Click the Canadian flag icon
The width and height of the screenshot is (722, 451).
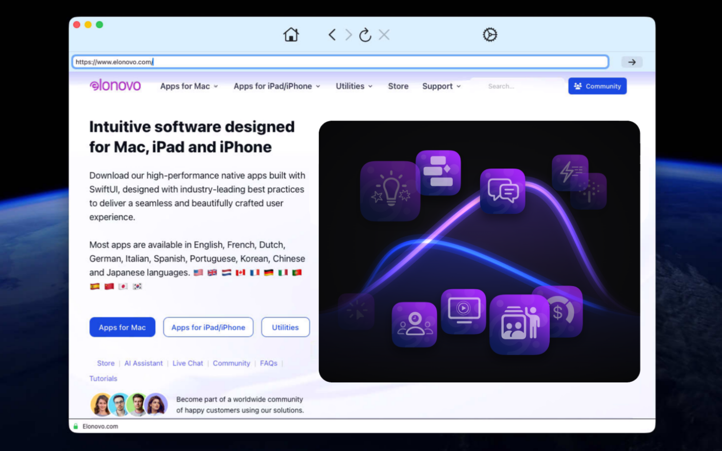[240, 273]
